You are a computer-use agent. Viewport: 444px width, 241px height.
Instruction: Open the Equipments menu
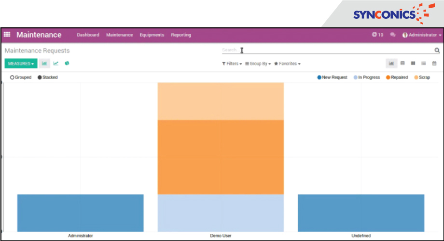point(152,35)
